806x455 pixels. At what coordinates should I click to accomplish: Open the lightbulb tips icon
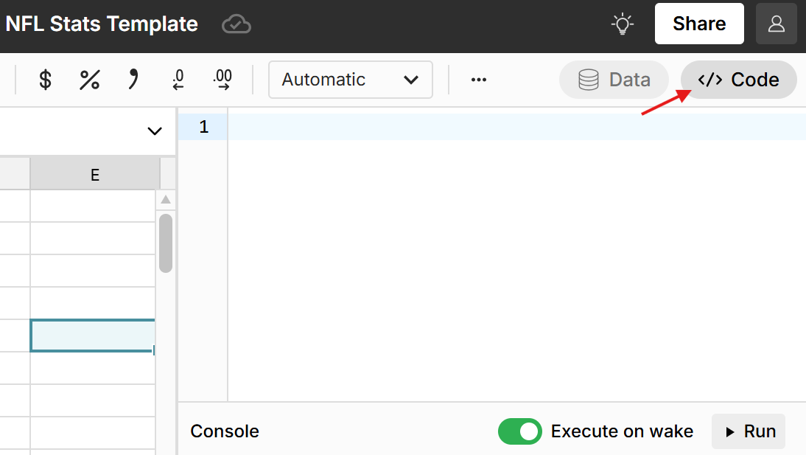coord(623,24)
